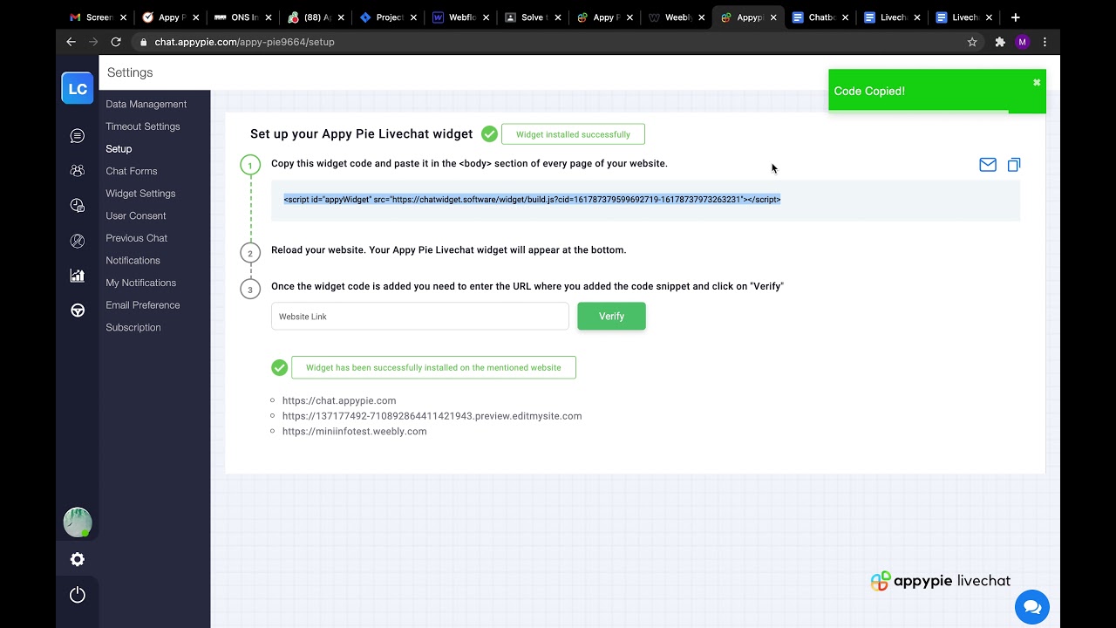
Task: Click the browser address bar URL
Action: point(244,42)
